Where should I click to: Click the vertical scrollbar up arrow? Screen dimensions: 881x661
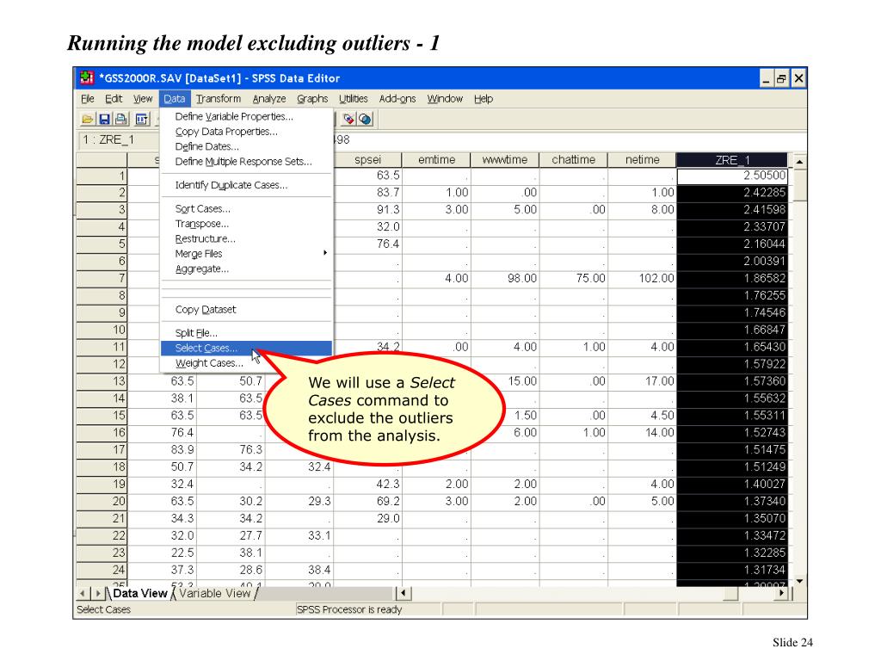pos(799,161)
